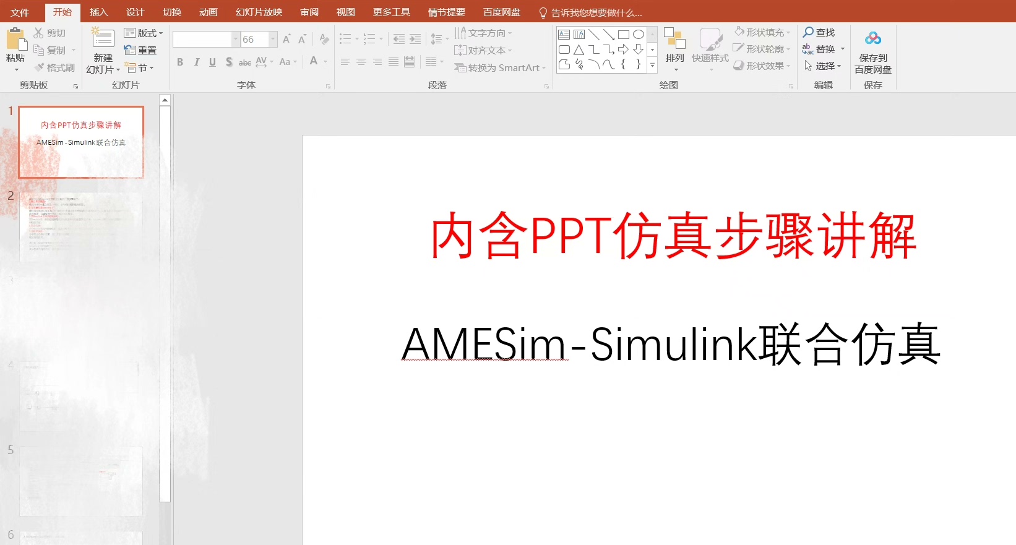Viewport: 1016px width, 545px height.
Task: Click Convert to SmartArt (转换为 SmartArt)
Action: coord(500,67)
